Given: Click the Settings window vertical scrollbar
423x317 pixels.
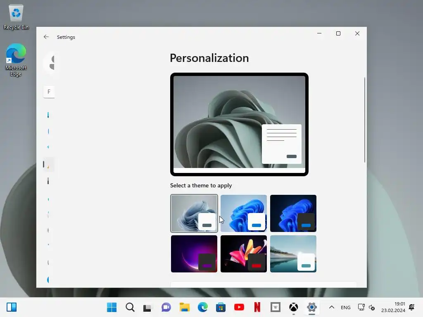Looking at the screenshot, I should pos(364,120).
